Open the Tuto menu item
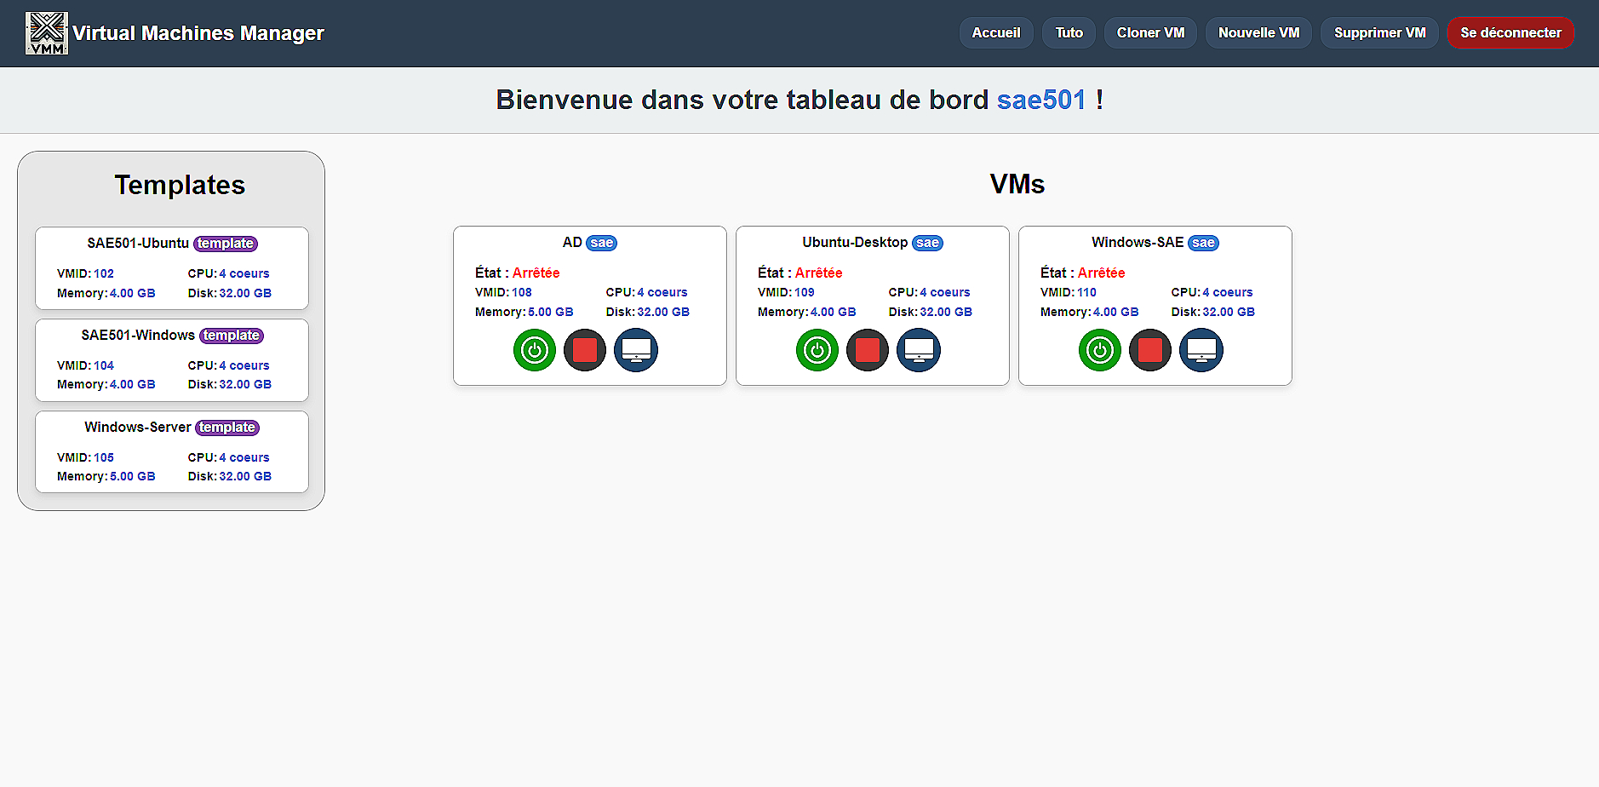This screenshot has height=787, width=1599. tap(1069, 33)
